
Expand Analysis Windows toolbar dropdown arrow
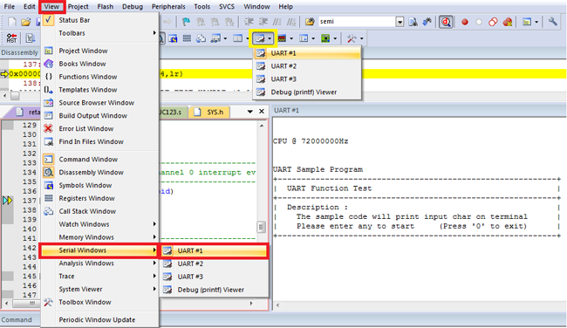point(291,38)
